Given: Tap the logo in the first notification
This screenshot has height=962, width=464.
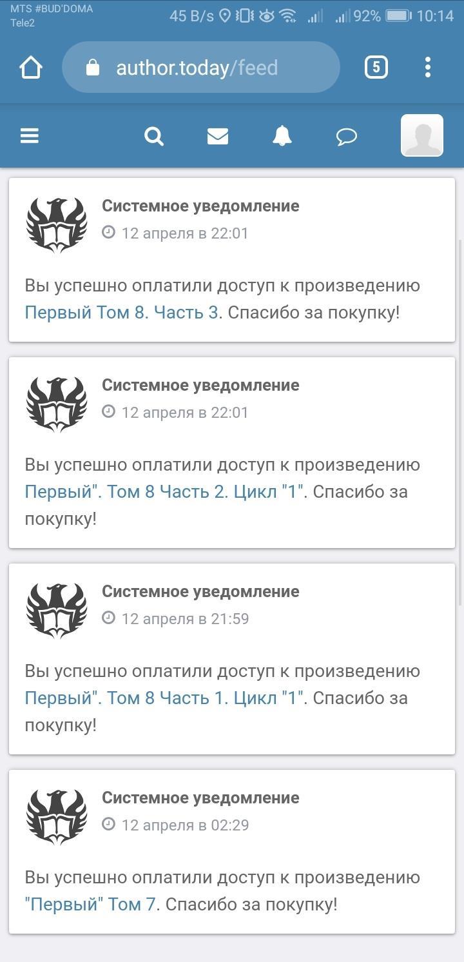Looking at the screenshot, I should 57,225.
